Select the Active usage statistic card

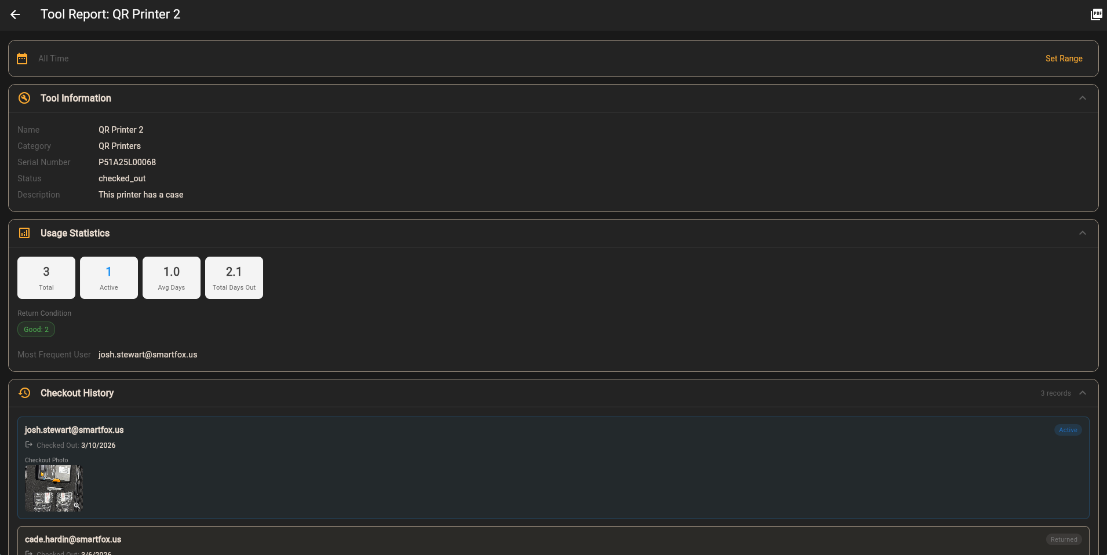point(108,277)
